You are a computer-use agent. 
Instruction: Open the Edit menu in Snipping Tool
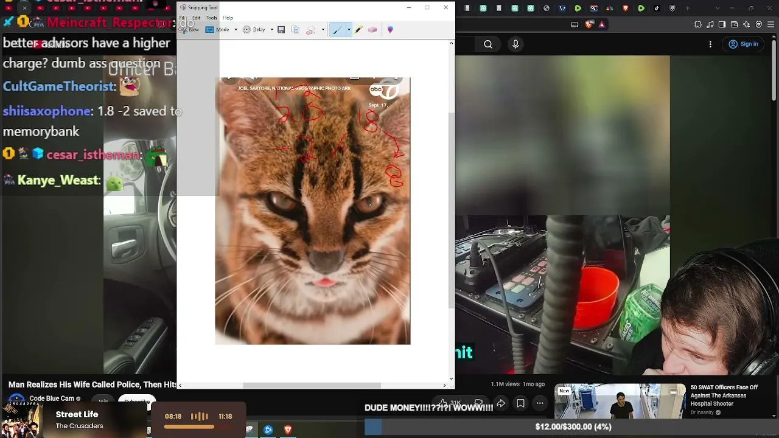point(196,18)
